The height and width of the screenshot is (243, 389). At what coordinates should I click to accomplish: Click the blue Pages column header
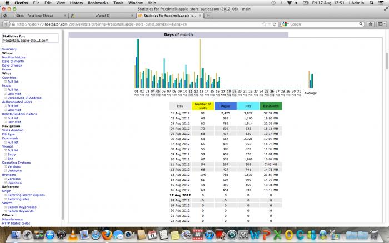225,106
